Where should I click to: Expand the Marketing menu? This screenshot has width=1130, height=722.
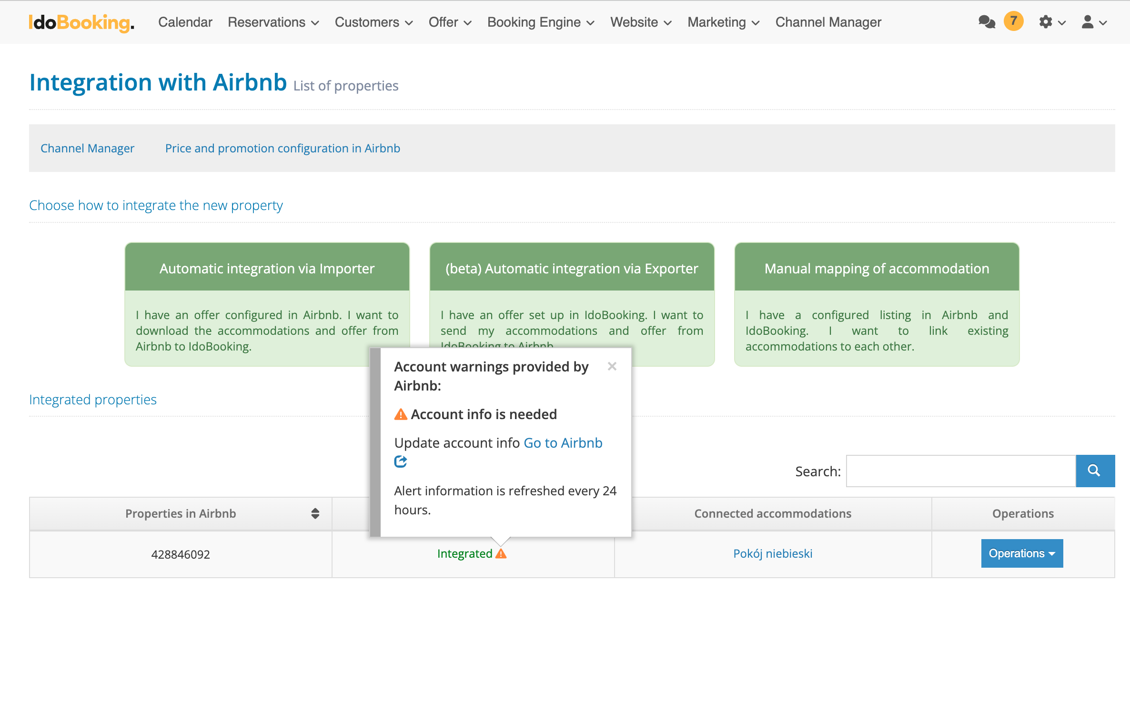pyautogui.click(x=723, y=22)
